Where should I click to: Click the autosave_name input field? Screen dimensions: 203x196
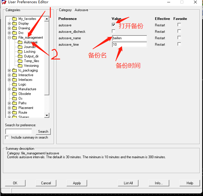pyautogui.click(x=129, y=38)
